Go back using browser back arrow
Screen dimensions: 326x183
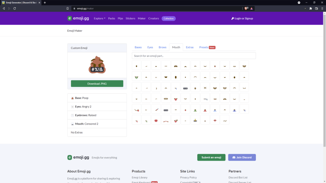pos(4,9)
